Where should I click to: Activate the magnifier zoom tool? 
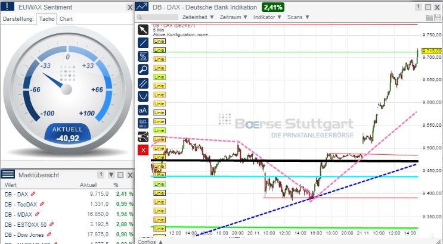(143, 70)
